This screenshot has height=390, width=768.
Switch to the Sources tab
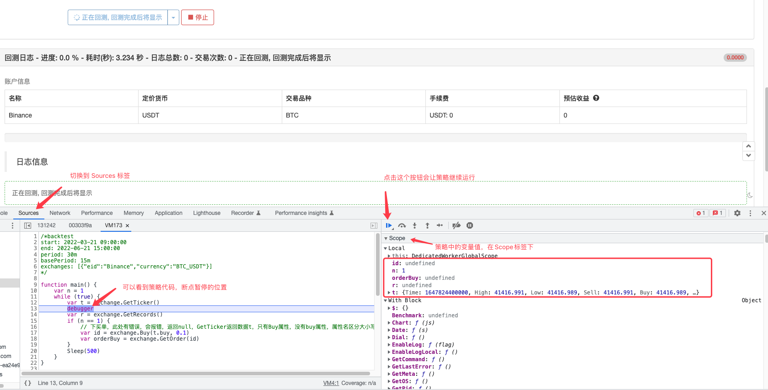(28, 213)
